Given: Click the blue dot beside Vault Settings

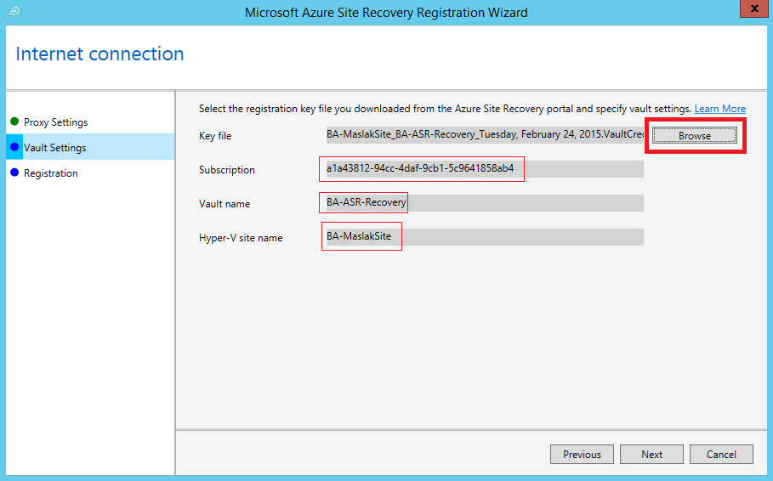Looking at the screenshot, I should click(14, 147).
